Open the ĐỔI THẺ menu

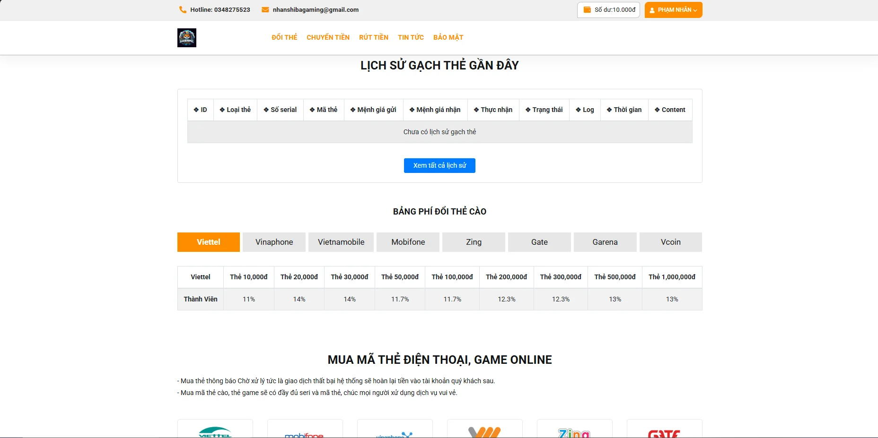tap(284, 37)
